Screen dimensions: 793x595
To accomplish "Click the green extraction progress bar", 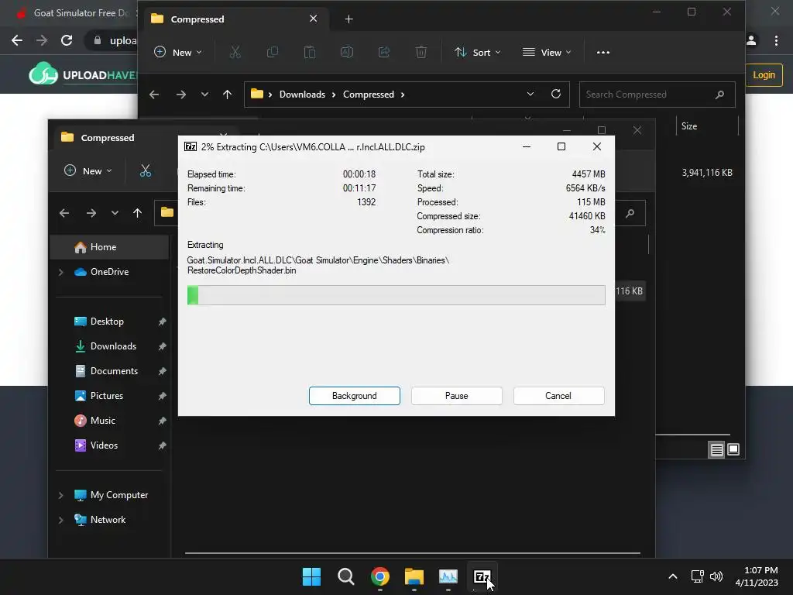I will click(396, 295).
